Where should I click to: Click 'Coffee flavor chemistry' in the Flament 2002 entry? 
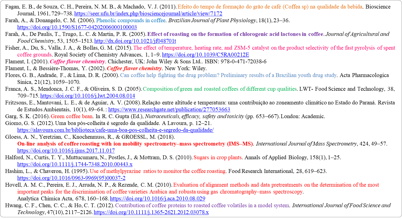134,68
